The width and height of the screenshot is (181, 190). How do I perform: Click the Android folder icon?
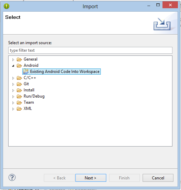tap(19, 65)
